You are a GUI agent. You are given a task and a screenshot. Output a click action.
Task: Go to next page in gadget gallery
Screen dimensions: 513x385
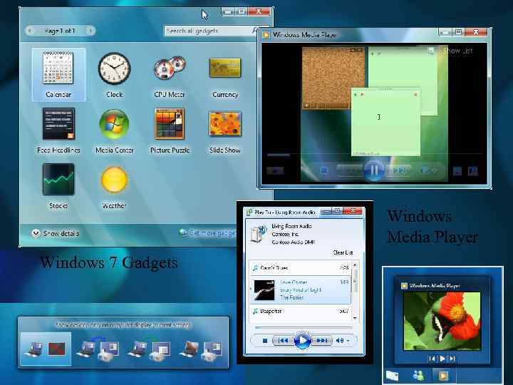point(90,31)
